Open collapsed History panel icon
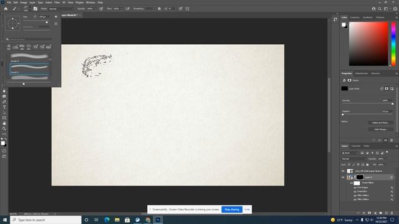 coord(335,19)
